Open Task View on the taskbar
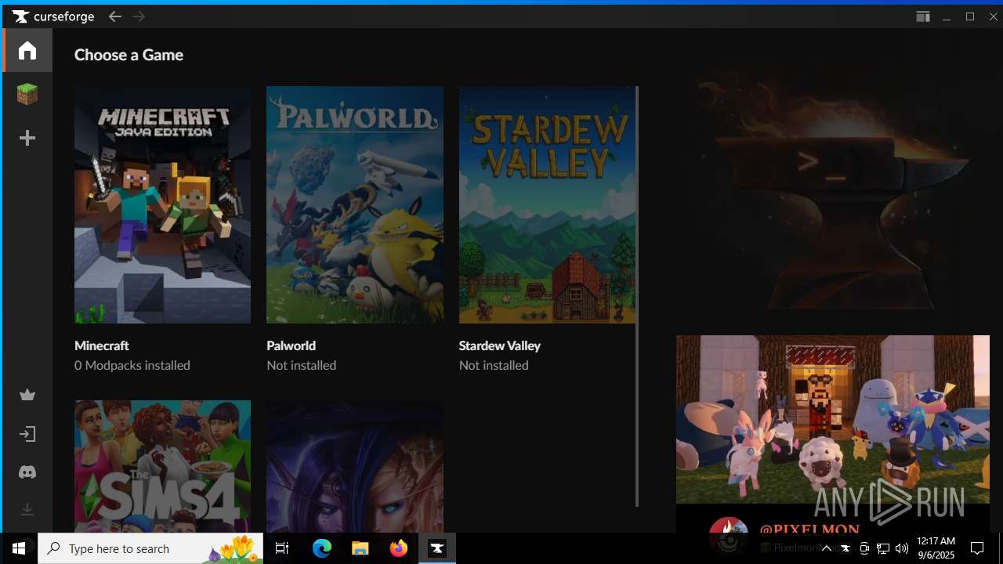This screenshot has height=564, width=1003. (x=282, y=548)
